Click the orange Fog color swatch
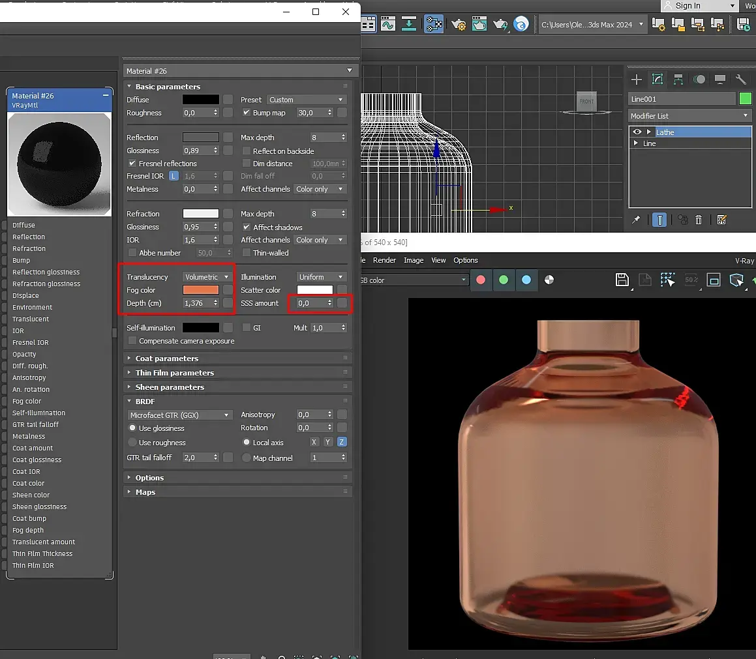 (201, 290)
